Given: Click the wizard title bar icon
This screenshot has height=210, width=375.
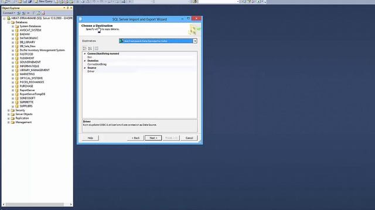Looking at the screenshot, I should pyautogui.click(x=80, y=19).
